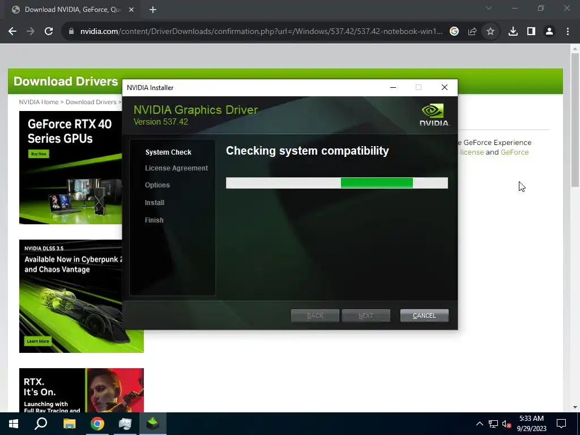Screen dimensions: 580x435
Task: Click Learn More on DLSS 3.5 banner
Action: pos(38,341)
